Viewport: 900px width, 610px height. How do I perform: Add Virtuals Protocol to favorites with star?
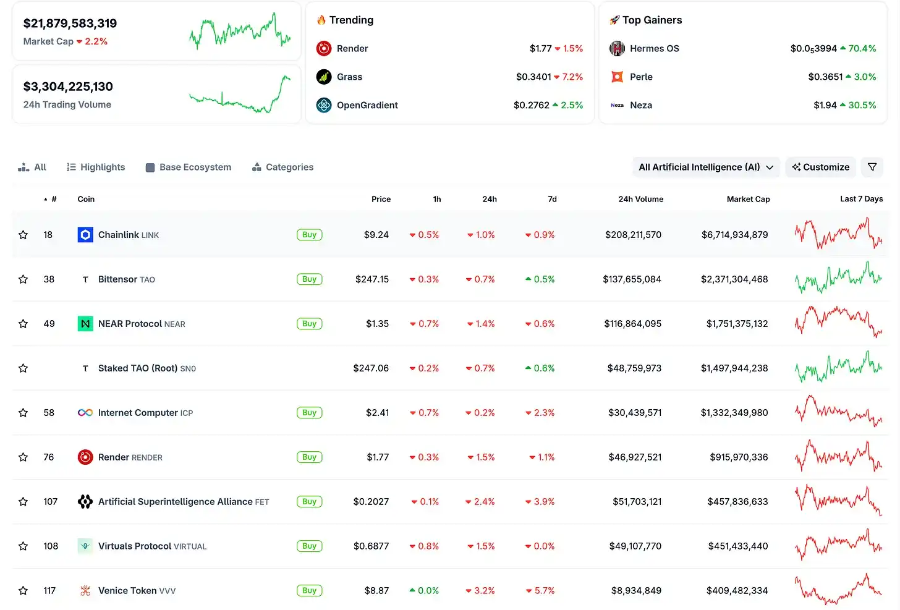click(x=23, y=546)
